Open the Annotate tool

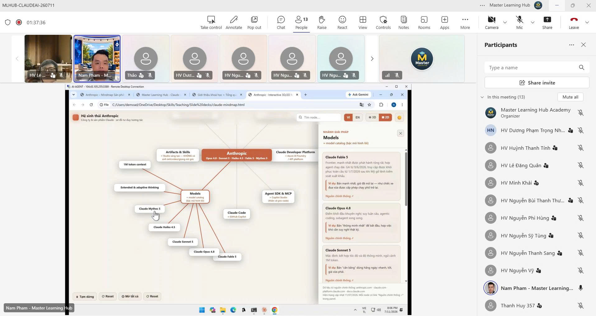pyautogui.click(x=234, y=23)
